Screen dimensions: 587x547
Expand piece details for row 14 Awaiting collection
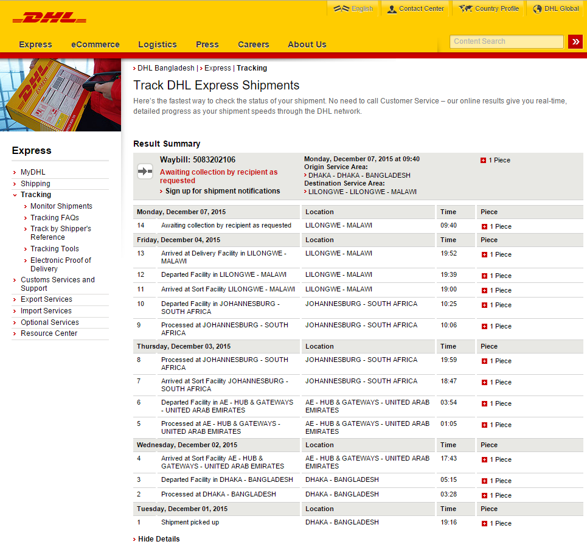point(484,226)
